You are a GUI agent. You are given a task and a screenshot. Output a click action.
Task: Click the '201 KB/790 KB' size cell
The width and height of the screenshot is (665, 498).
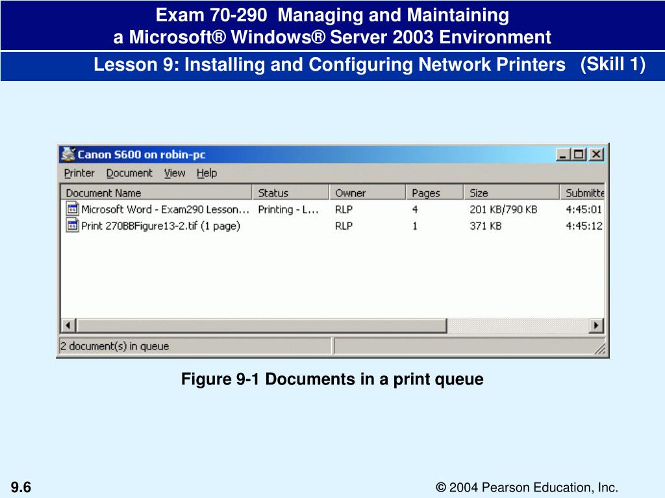503,209
